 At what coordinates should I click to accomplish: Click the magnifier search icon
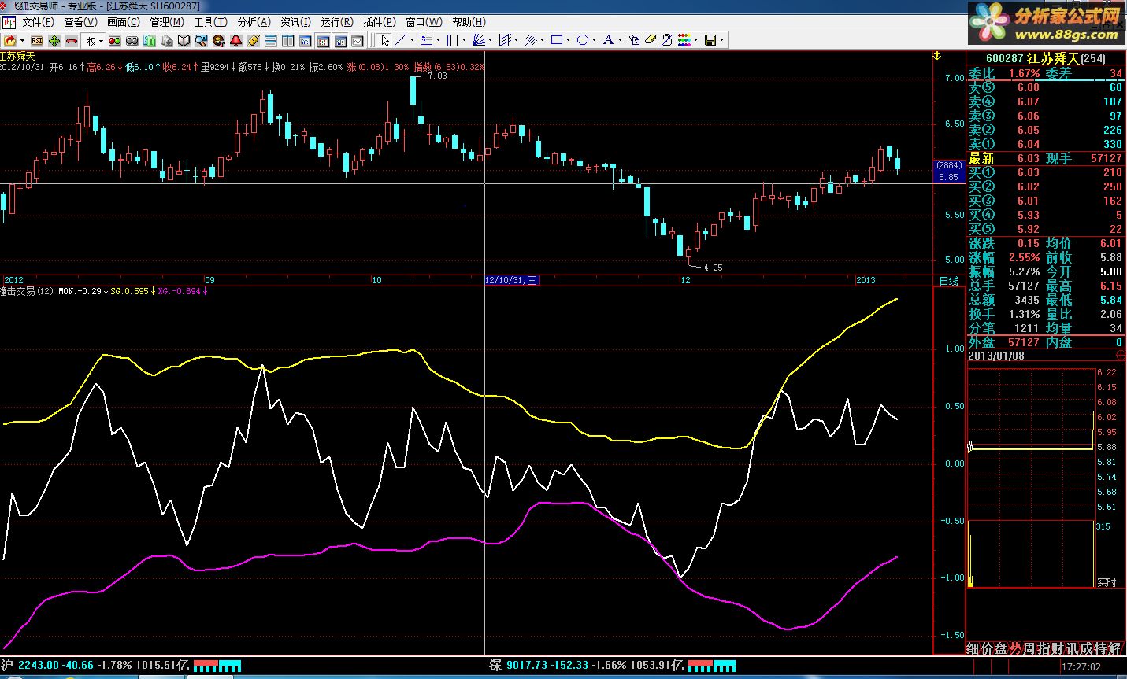201,41
